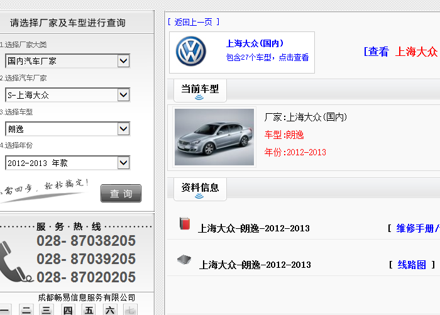The width and height of the screenshot is (440, 315).
Task: Click the 成都畅易信息服务有限公司 company text
Action: [x=87, y=297]
